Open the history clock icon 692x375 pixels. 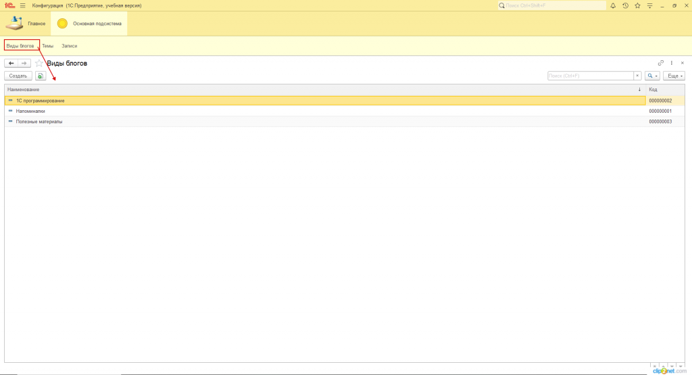pyautogui.click(x=625, y=5)
